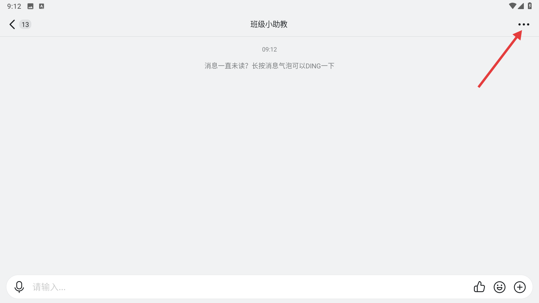Viewport: 539px width, 303px height.
Task: Open the emoji smiley picker
Action: coord(500,287)
